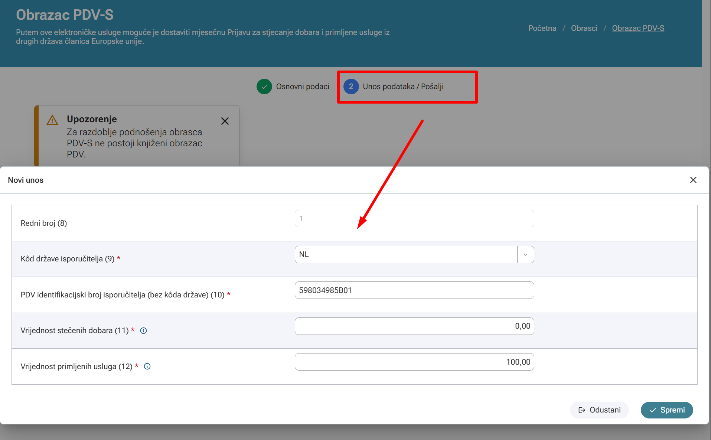Open the Obrasci breadcrumb link

pos(584,28)
